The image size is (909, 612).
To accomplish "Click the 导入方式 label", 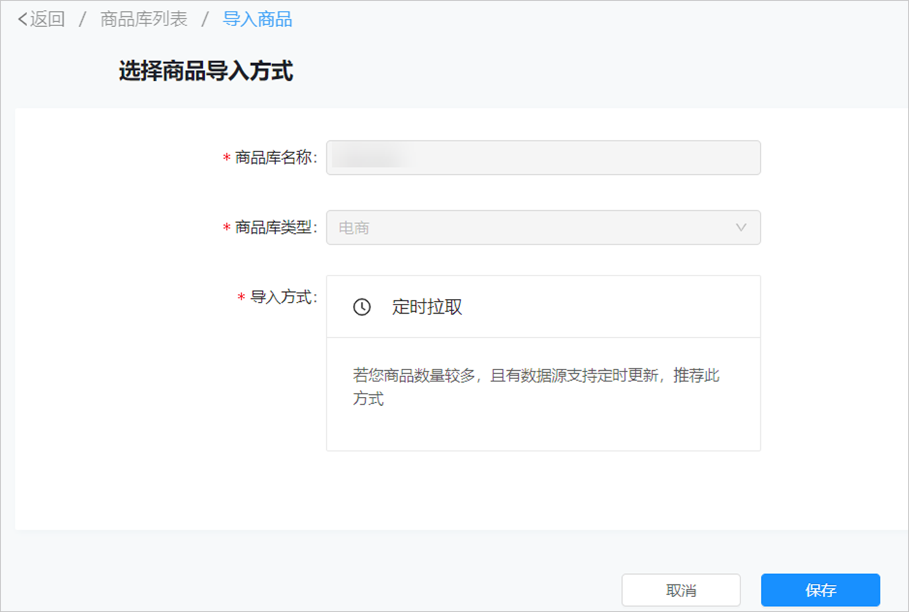I will (x=283, y=297).
